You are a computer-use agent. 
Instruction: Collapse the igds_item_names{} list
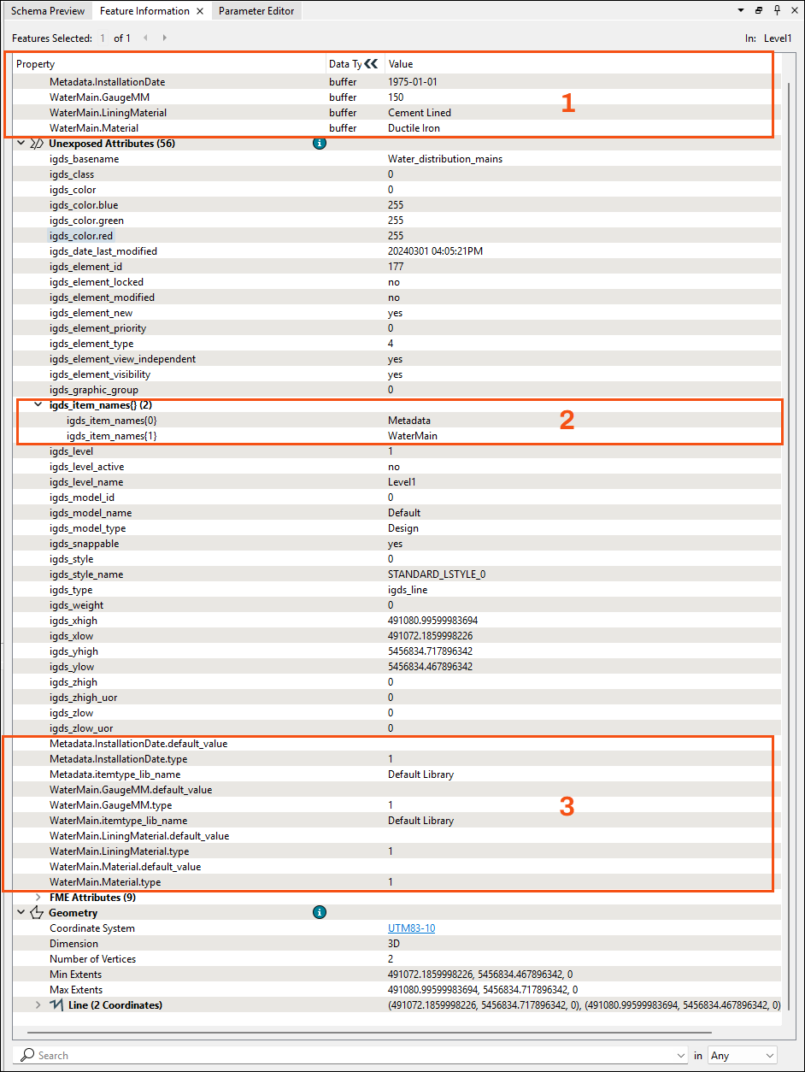(x=38, y=405)
